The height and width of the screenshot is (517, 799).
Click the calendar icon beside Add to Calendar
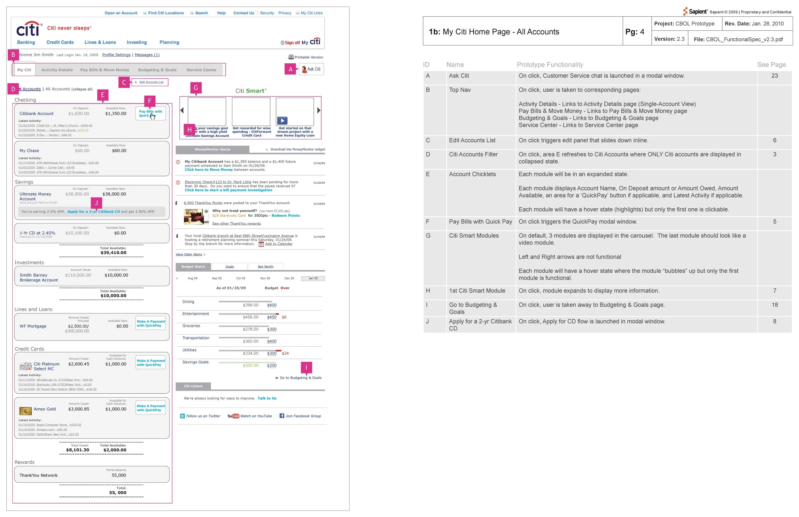pyautogui.click(x=261, y=244)
